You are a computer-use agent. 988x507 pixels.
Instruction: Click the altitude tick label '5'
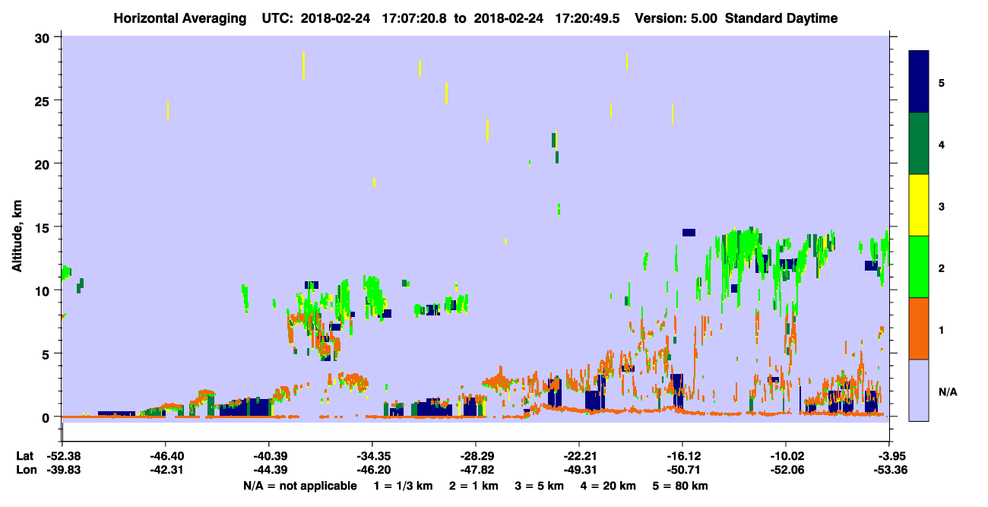(x=48, y=353)
